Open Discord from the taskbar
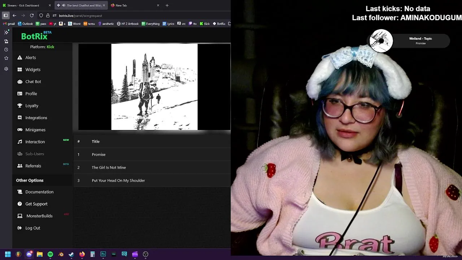The image size is (462, 260). (x=29, y=254)
